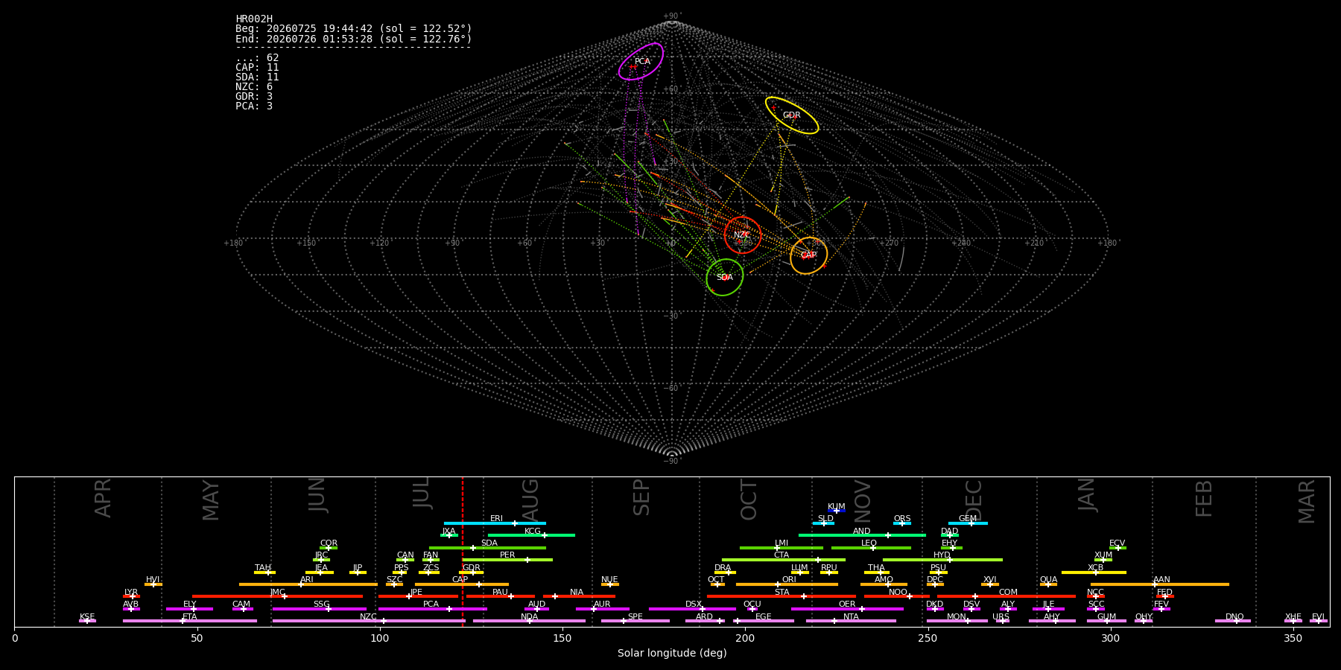The width and height of the screenshot is (1341, 670).
Task: Click the PCA radiant ellipse label
Action: point(642,62)
